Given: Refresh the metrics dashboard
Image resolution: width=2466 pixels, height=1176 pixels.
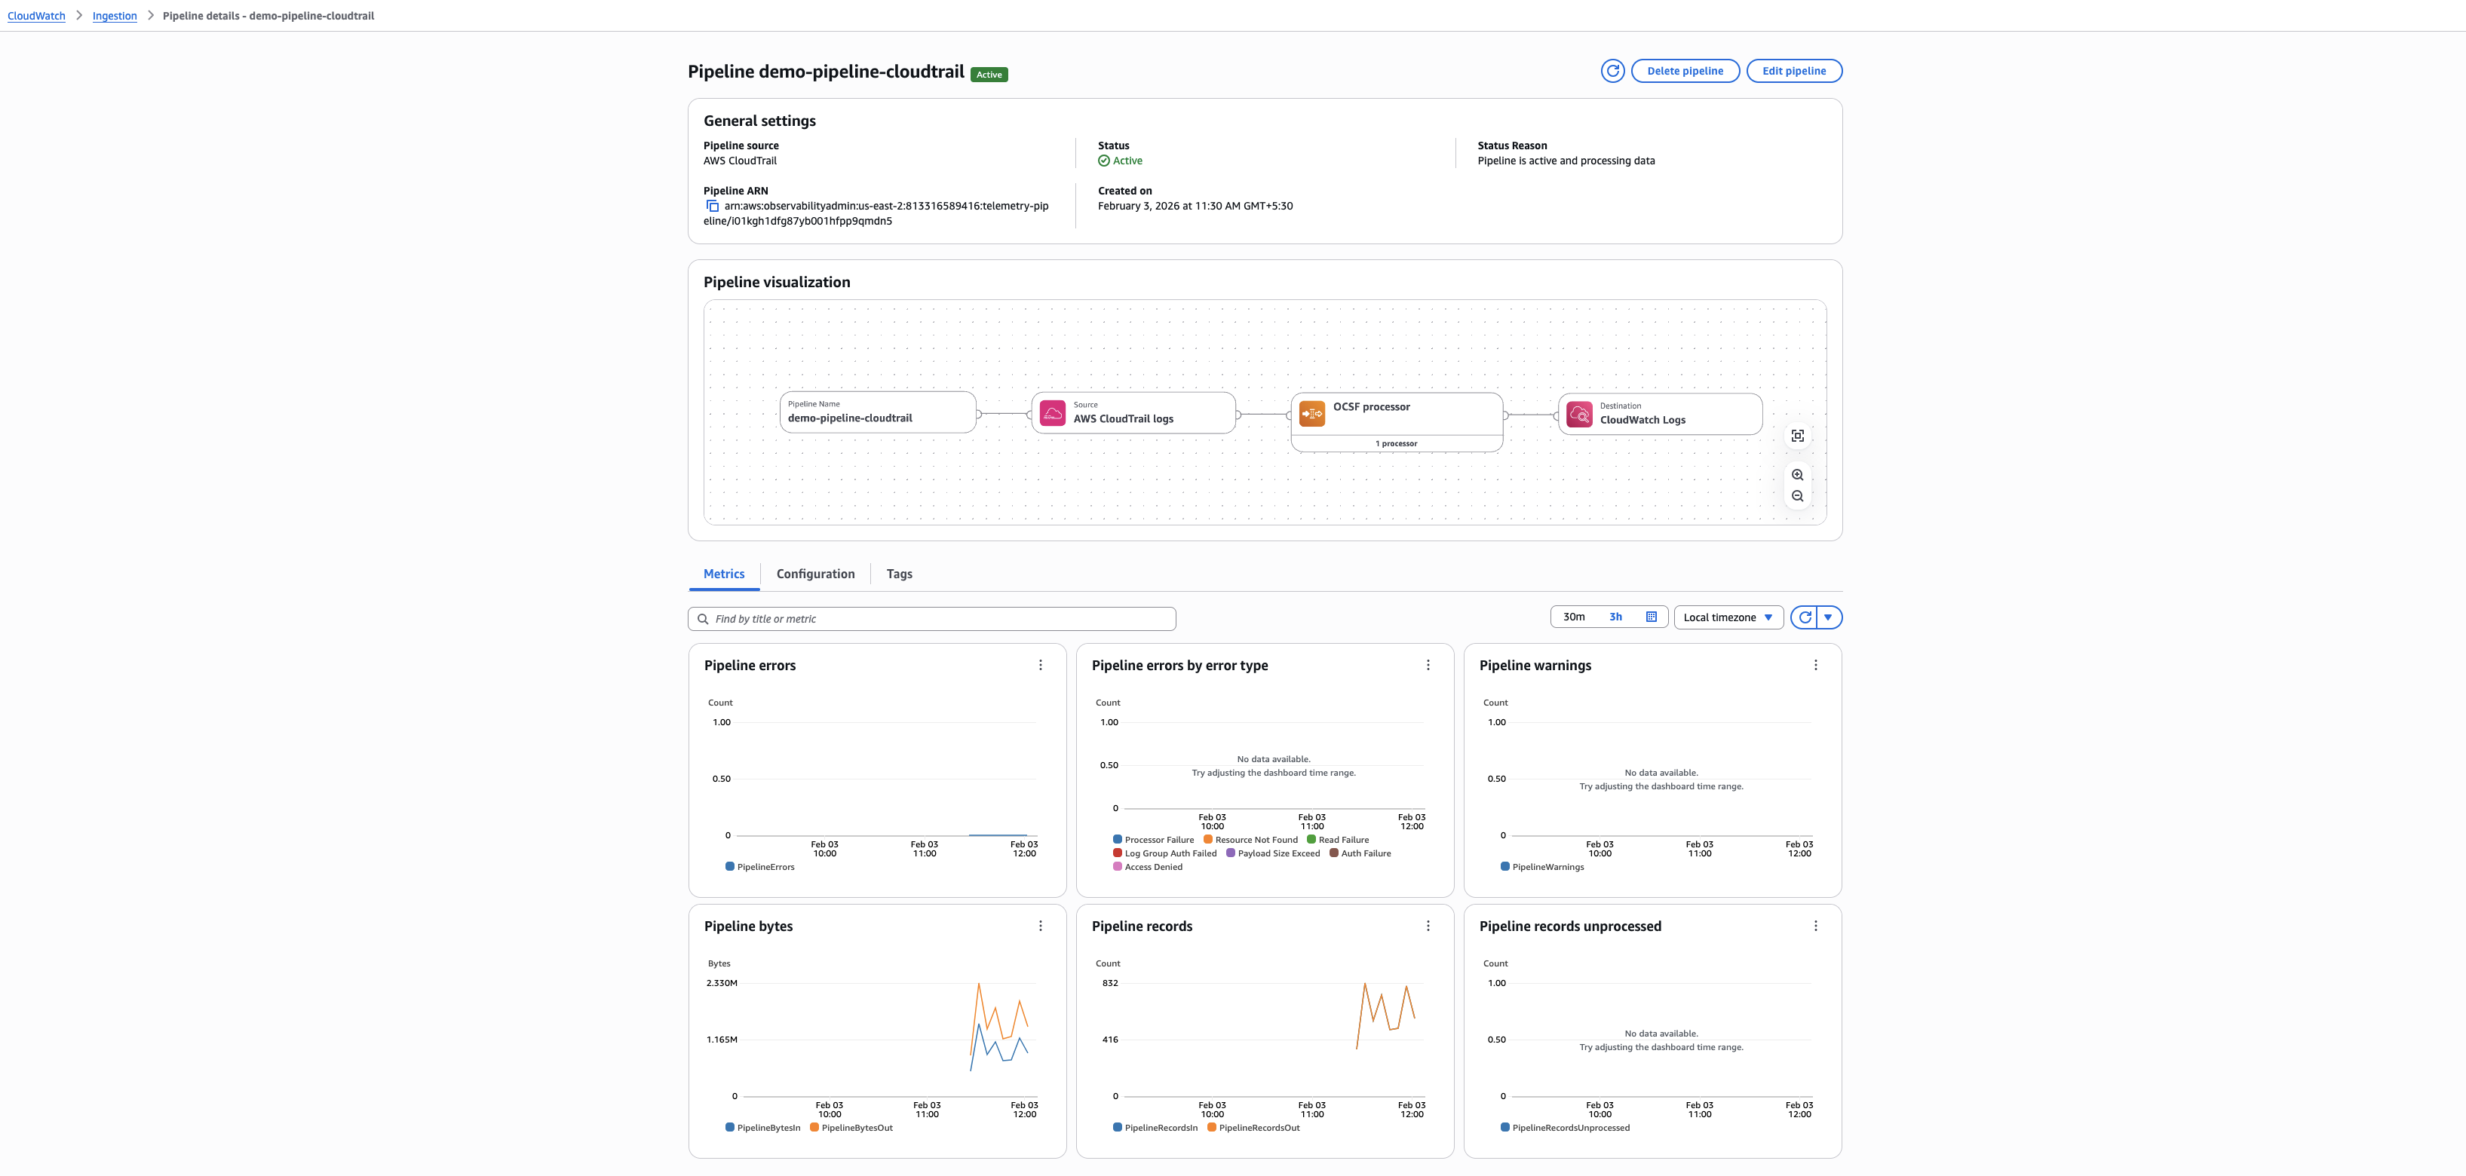Looking at the screenshot, I should pos(1805,617).
